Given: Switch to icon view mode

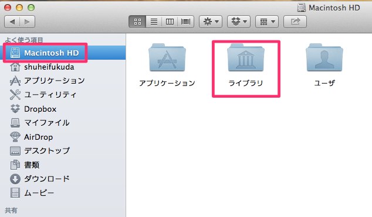Looking at the screenshot, I should 138,22.
